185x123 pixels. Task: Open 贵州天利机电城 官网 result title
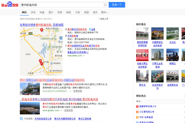pyautogui.click(x=59, y=100)
